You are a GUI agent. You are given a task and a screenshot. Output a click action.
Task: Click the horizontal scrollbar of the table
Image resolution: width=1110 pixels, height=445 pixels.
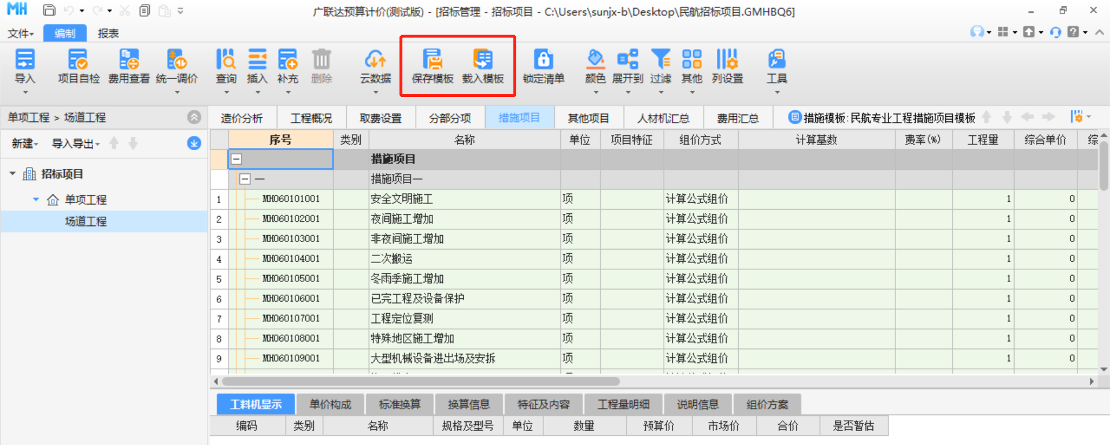(x=420, y=381)
